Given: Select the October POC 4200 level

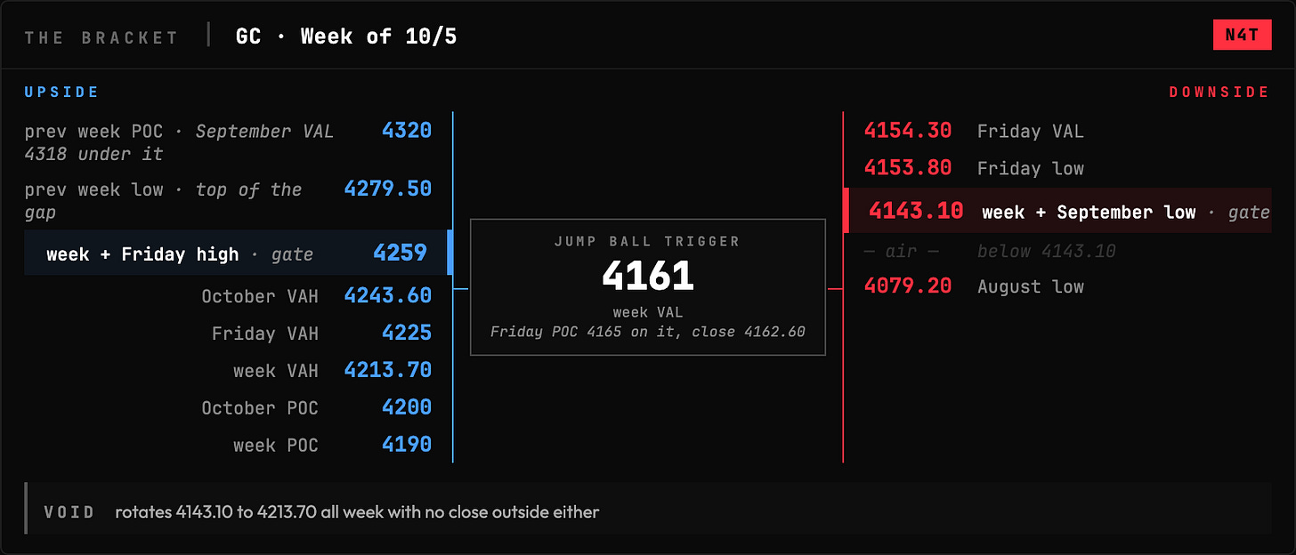Looking at the screenshot, I should point(316,407).
